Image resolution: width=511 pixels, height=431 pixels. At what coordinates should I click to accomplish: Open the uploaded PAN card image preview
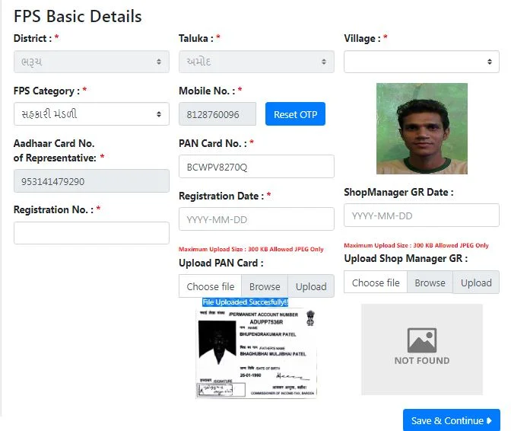[256, 353]
